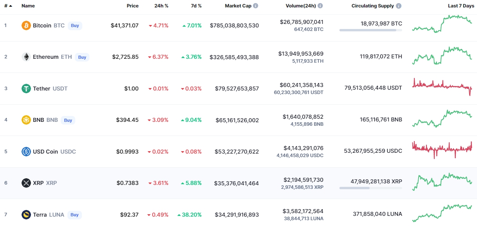
Task: Open Ethereum's Last 7 Days chart
Action: click(442, 56)
